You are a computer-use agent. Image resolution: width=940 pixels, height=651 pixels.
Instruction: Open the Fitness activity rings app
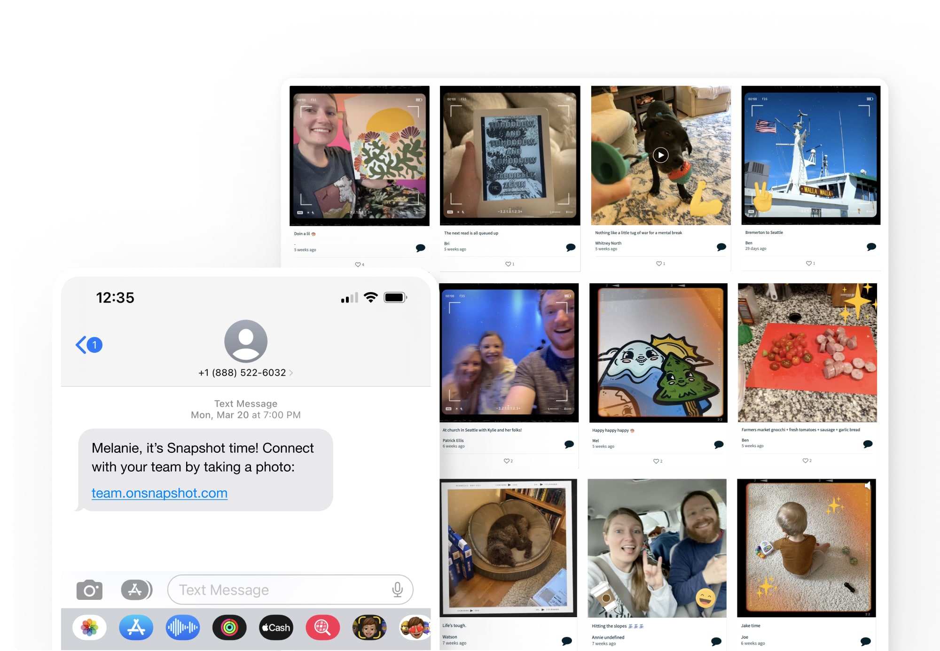(x=229, y=628)
